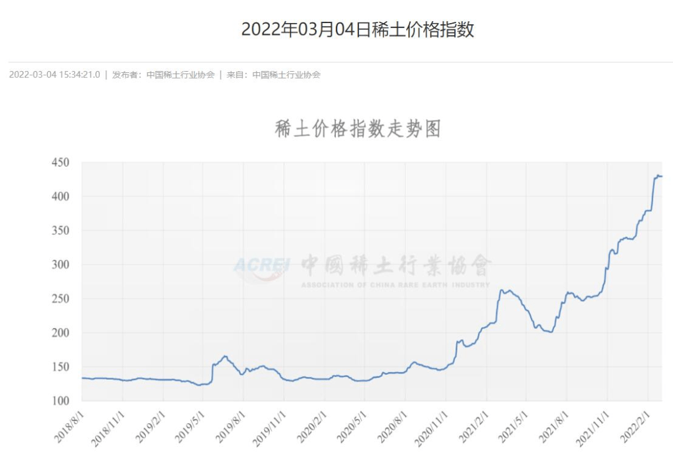Click the mid-2021 trough near 200

coord(550,332)
